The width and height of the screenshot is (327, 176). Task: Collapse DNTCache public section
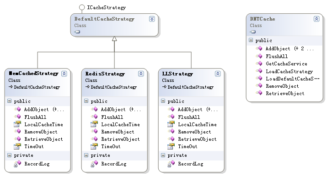point(251,40)
